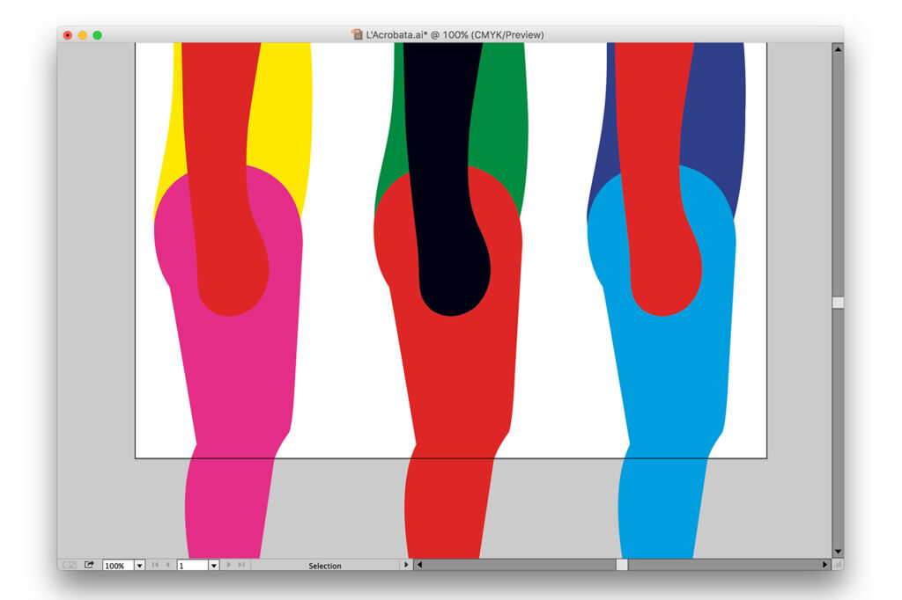
Task: Click the L'Acrobata.ai document title icon
Action: click(358, 34)
